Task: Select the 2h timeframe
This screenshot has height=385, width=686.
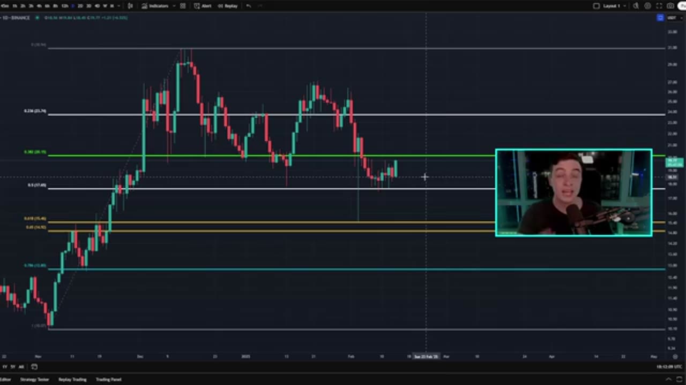Action: click(x=23, y=6)
